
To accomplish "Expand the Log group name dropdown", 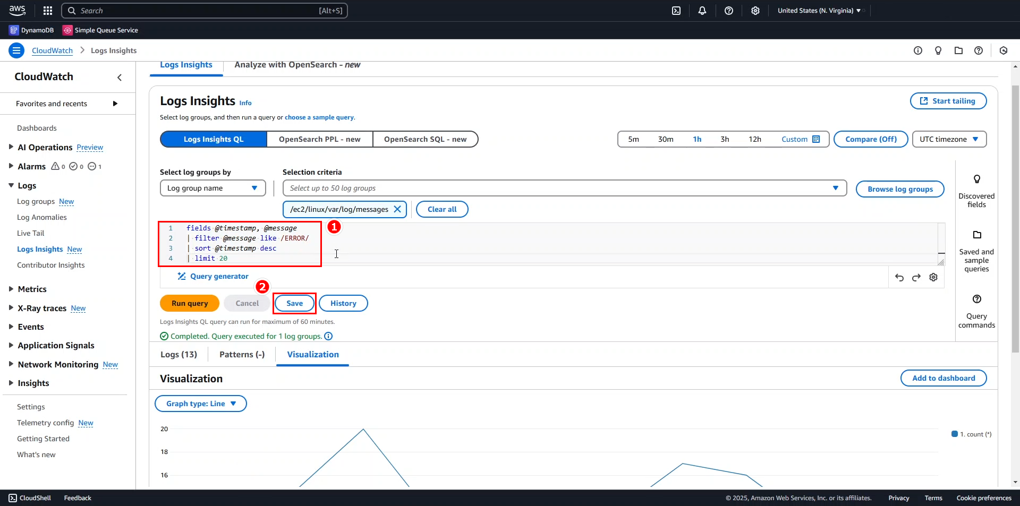I will [x=212, y=188].
